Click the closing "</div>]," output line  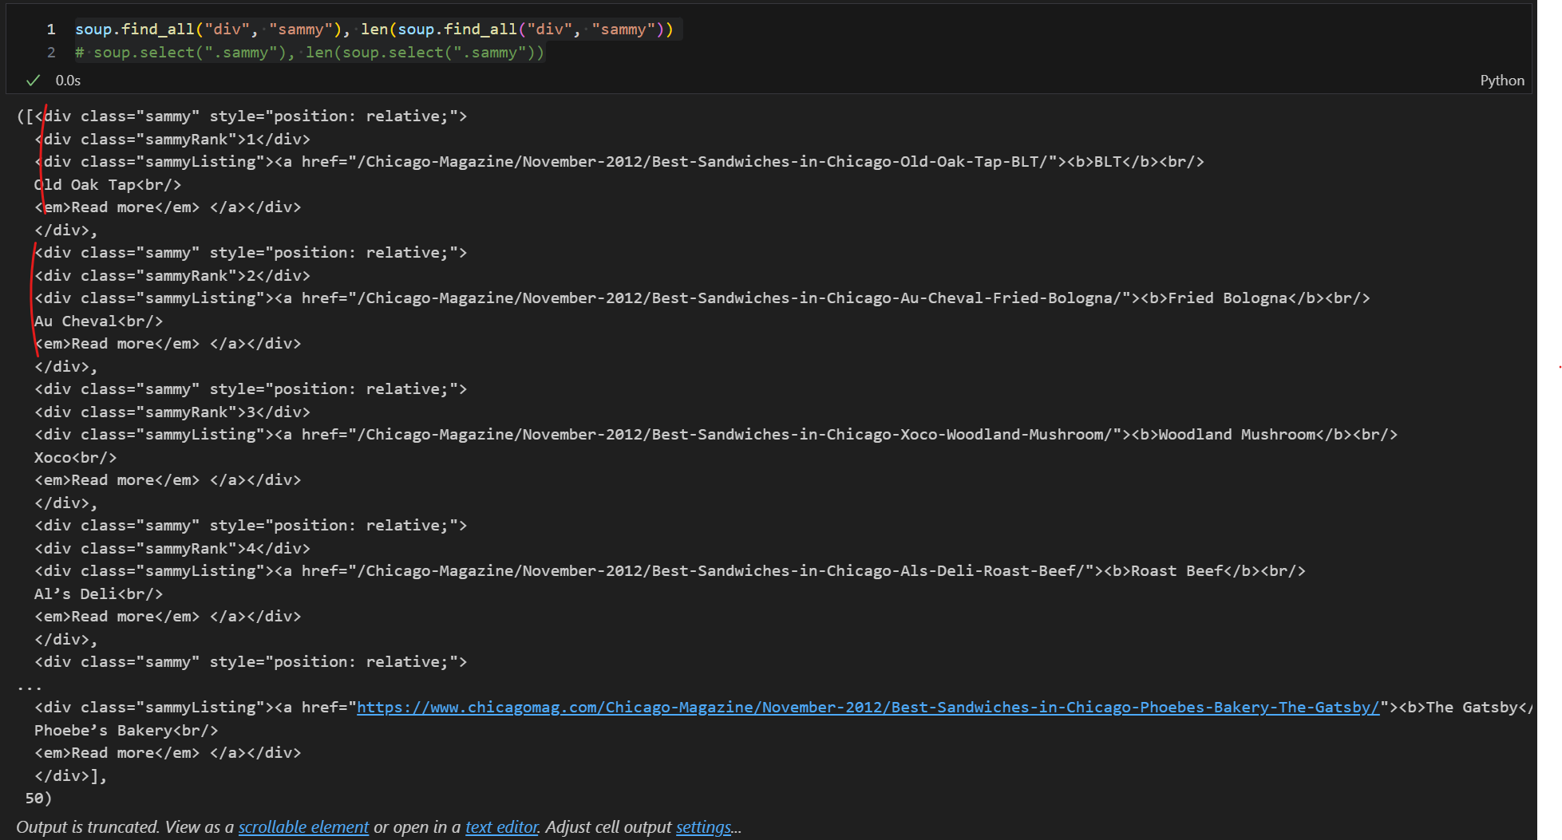pos(70,776)
